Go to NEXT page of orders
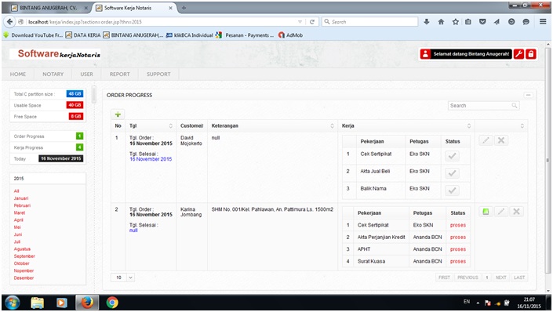The height and width of the screenshot is (312, 553). 500,278
